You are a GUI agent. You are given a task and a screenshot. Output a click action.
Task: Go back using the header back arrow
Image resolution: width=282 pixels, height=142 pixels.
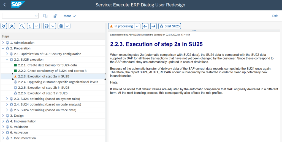pos(5,5)
